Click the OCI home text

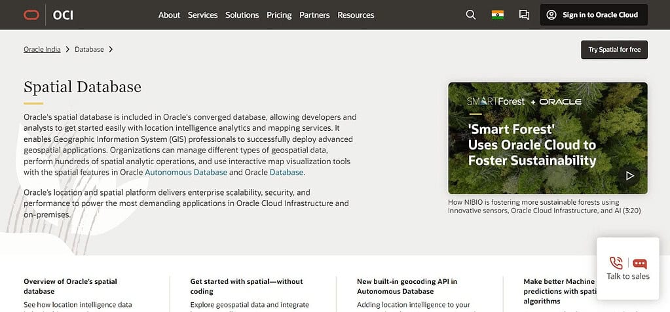coord(63,15)
